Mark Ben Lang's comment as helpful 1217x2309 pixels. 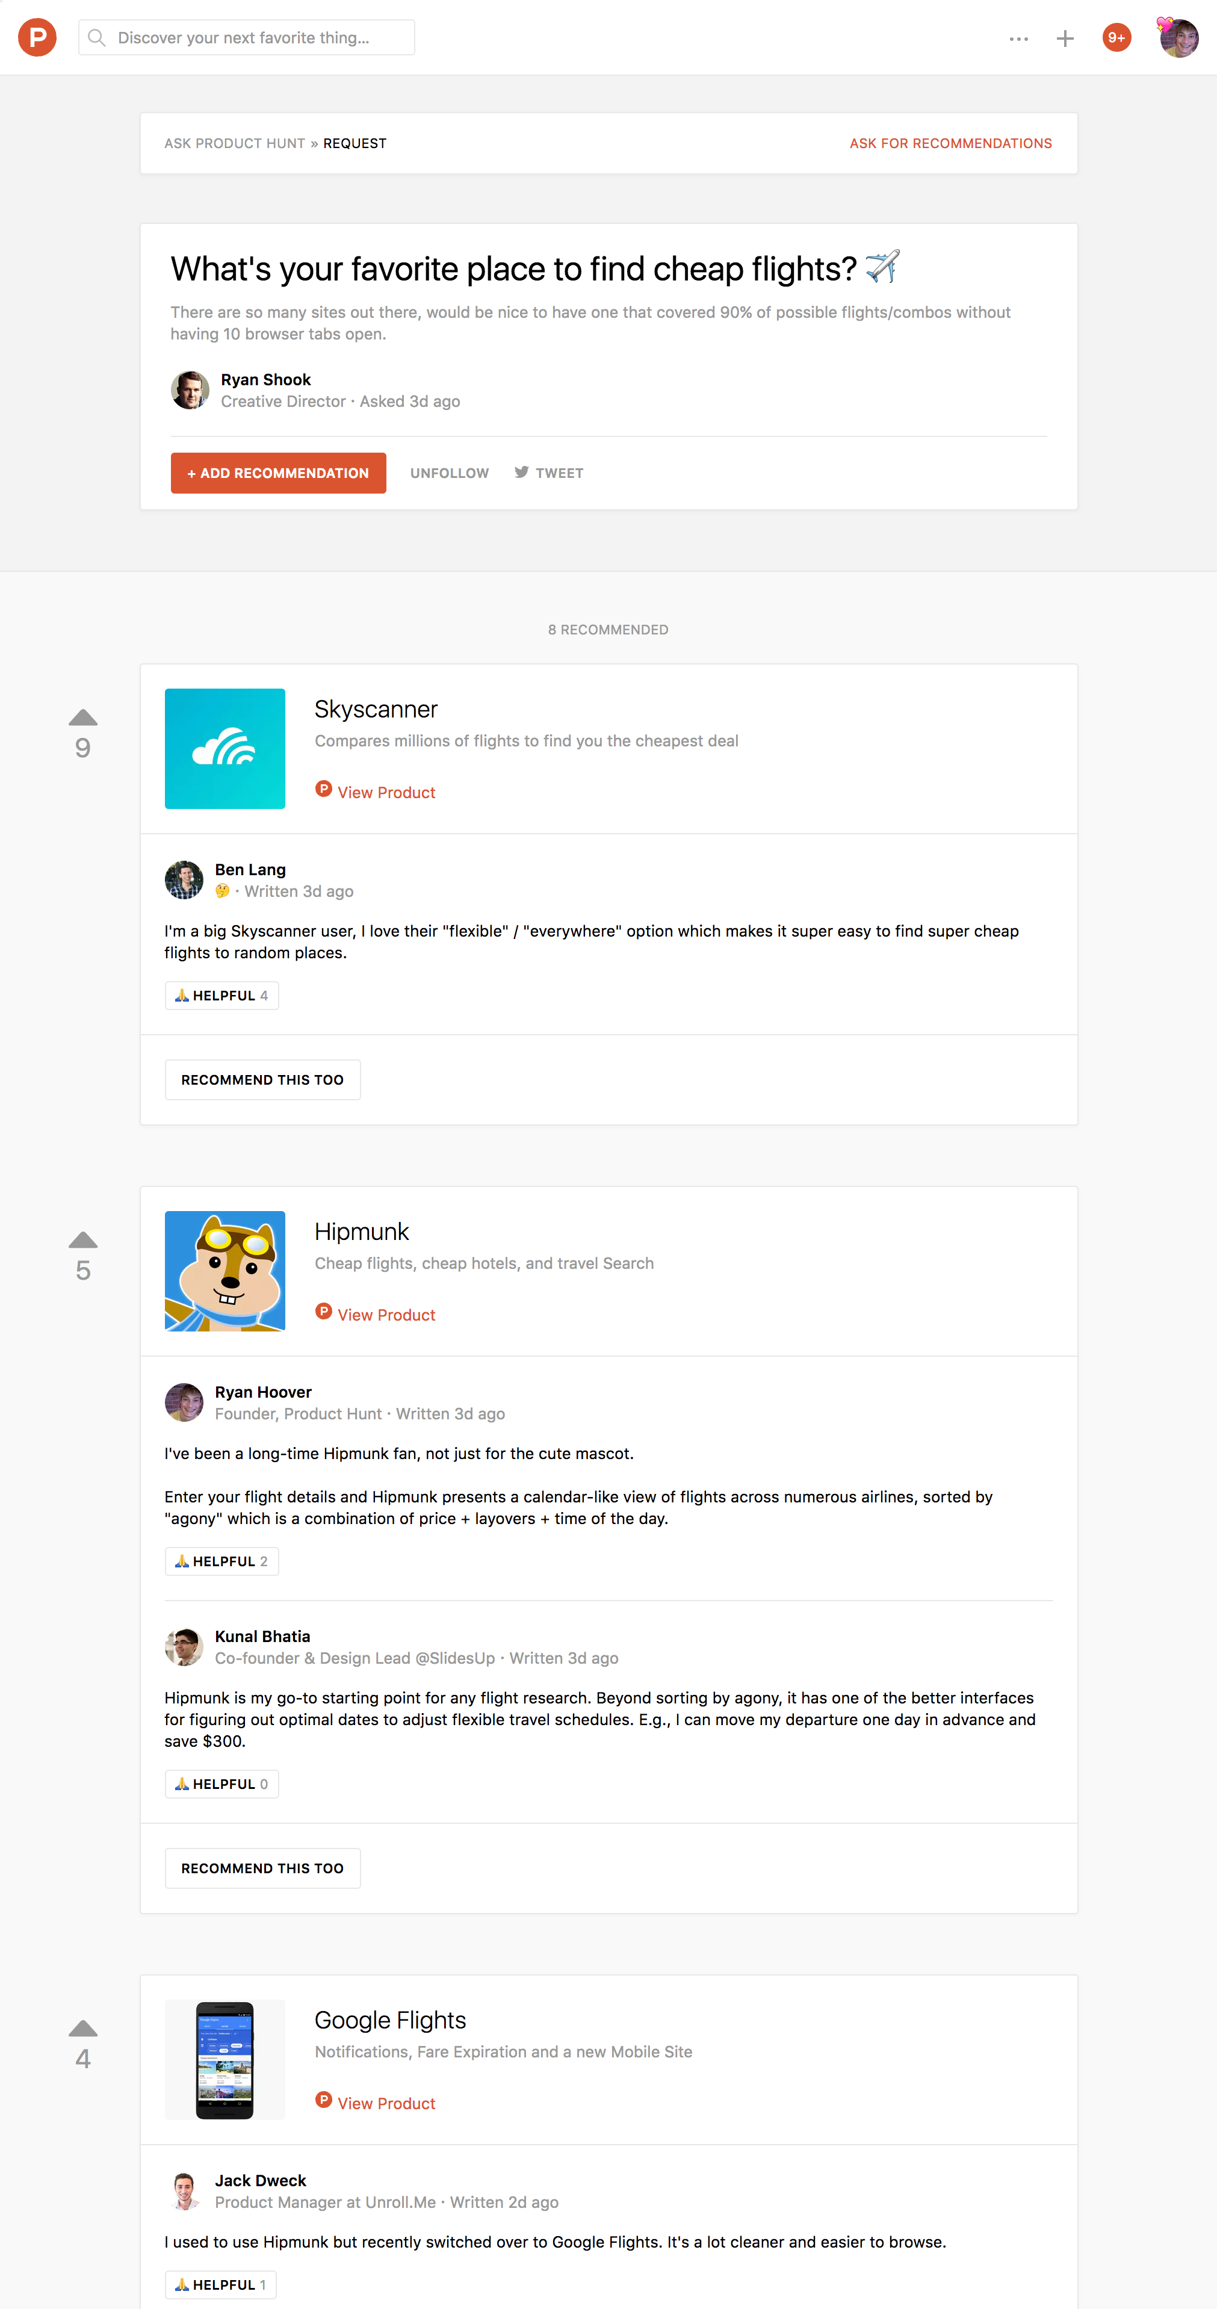tap(221, 996)
